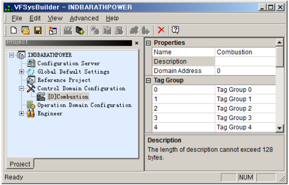
Task: Click the Configuration Server icon in tree
Action: pyautogui.click(x=31, y=63)
